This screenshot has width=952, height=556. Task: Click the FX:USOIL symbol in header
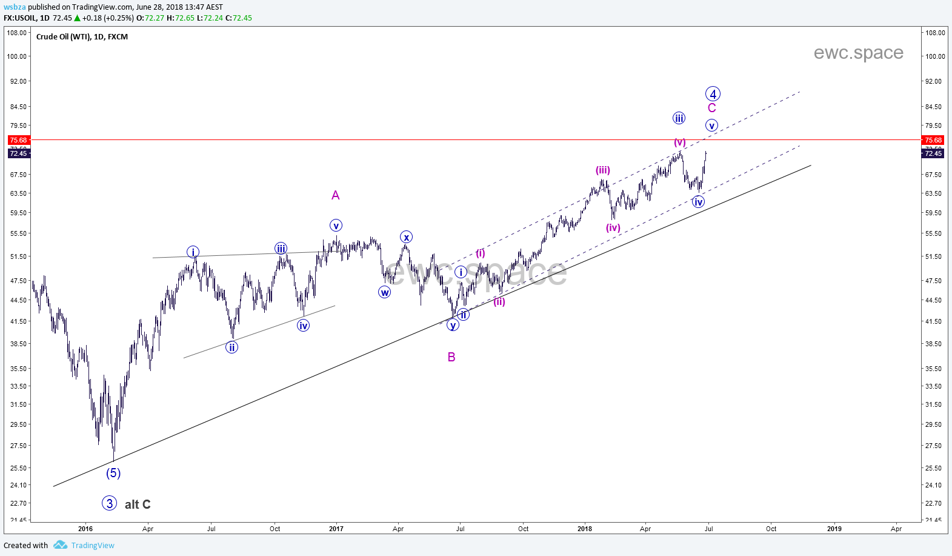[x=20, y=18]
